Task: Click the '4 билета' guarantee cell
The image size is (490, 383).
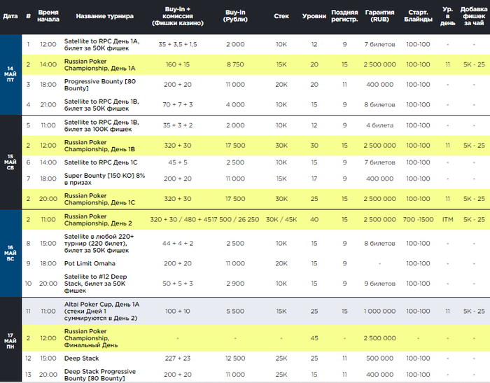Action: click(379, 125)
